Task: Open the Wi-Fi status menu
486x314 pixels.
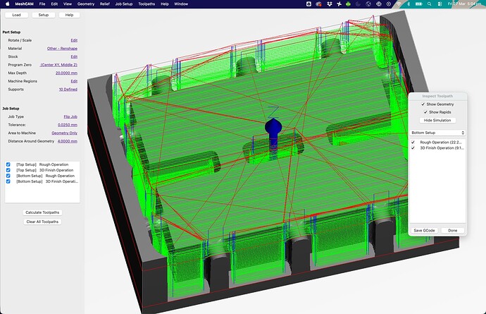Action: (x=399, y=4)
